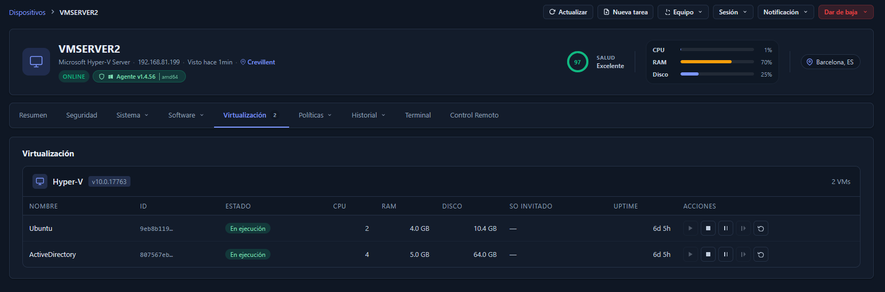Screen dimensions: 885x292
Task: Expand the Sistema tab menu
Action: tap(132, 115)
